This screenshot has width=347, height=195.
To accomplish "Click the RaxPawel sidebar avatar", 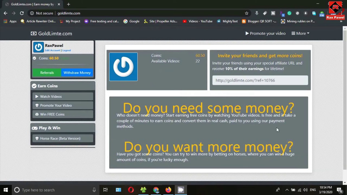I will pyautogui.click(x=38, y=47).
